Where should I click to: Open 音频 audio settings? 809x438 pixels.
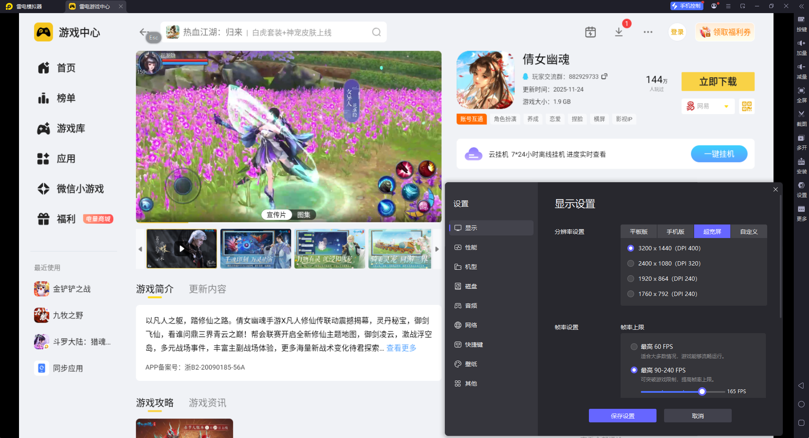tap(491, 306)
